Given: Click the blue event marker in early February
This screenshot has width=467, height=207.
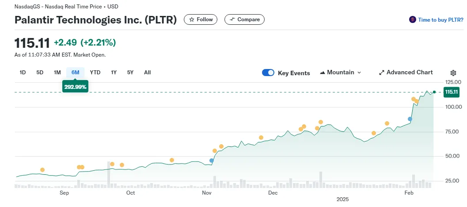Looking at the screenshot, I should (x=410, y=119).
